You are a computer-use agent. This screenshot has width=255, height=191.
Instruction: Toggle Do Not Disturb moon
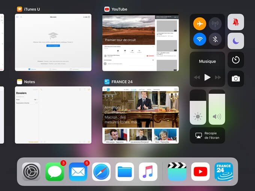[235, 41]
